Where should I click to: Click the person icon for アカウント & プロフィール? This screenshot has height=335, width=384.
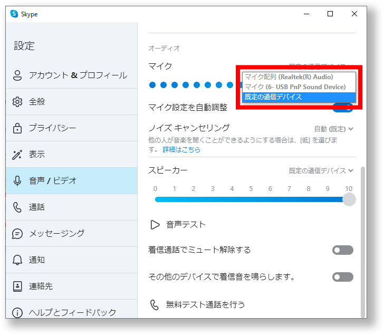pyautogui.click(x=17, y=75)
